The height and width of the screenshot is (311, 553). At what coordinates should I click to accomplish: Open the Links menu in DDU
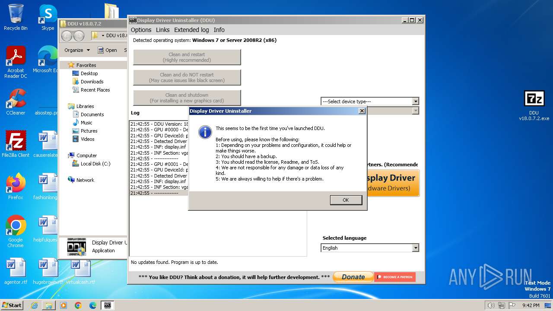coord(162,30)
